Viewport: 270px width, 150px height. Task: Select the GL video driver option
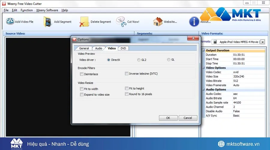pos(169,60)
